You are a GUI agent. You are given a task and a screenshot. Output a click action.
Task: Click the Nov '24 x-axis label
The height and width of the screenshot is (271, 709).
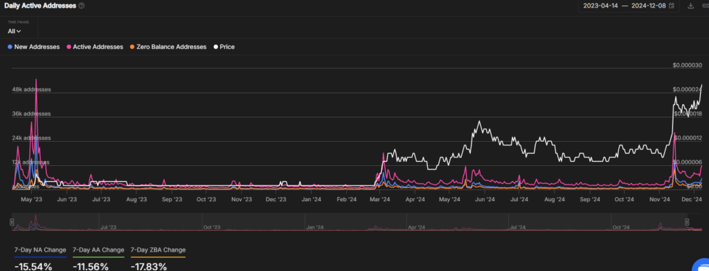(660, 198)
